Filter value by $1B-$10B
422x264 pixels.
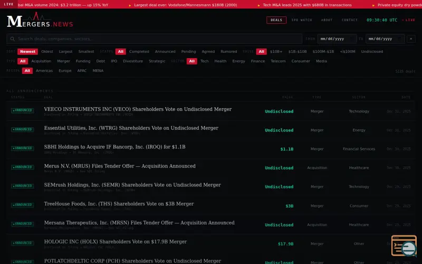point(298,51)
